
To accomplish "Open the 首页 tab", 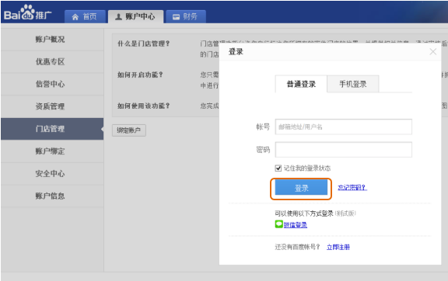I will coord(85,16).
